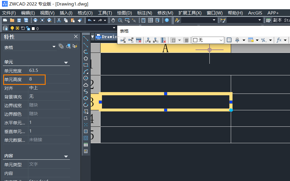The image size is (290, 181).
Task: Collapse the 内容 section
Action: 66,156
